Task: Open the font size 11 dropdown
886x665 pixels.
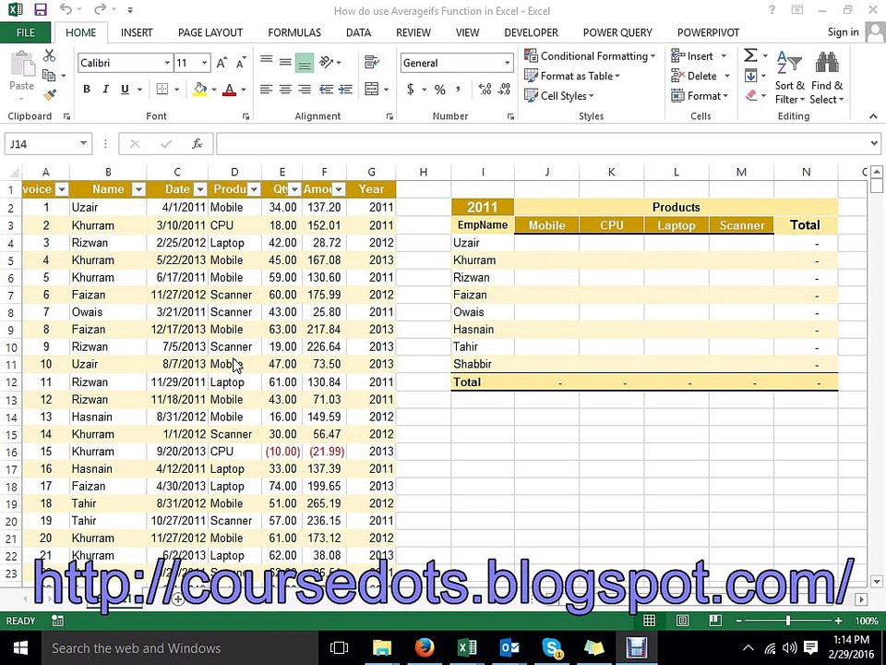Action: coord(205,63)
